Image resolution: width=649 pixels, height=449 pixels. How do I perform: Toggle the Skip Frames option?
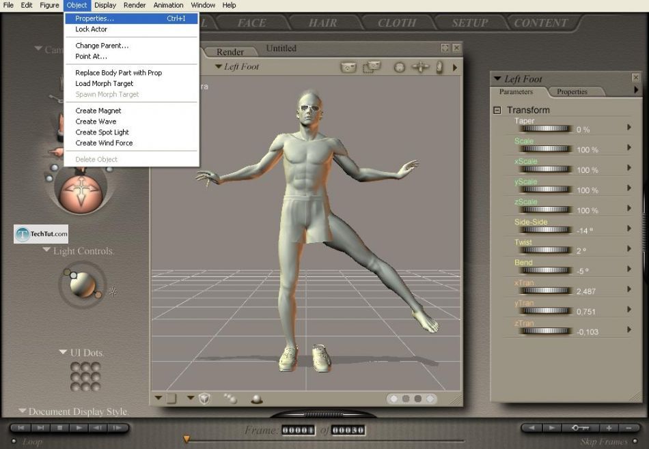[635, 441]
